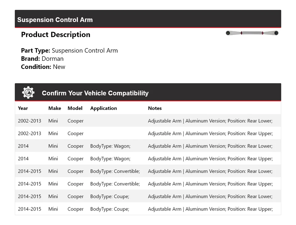The image size is (296, 225).
Task: Select the 2014 Wagon Rear Upper row
Action: pyautogui.click(x=148, y=159)
